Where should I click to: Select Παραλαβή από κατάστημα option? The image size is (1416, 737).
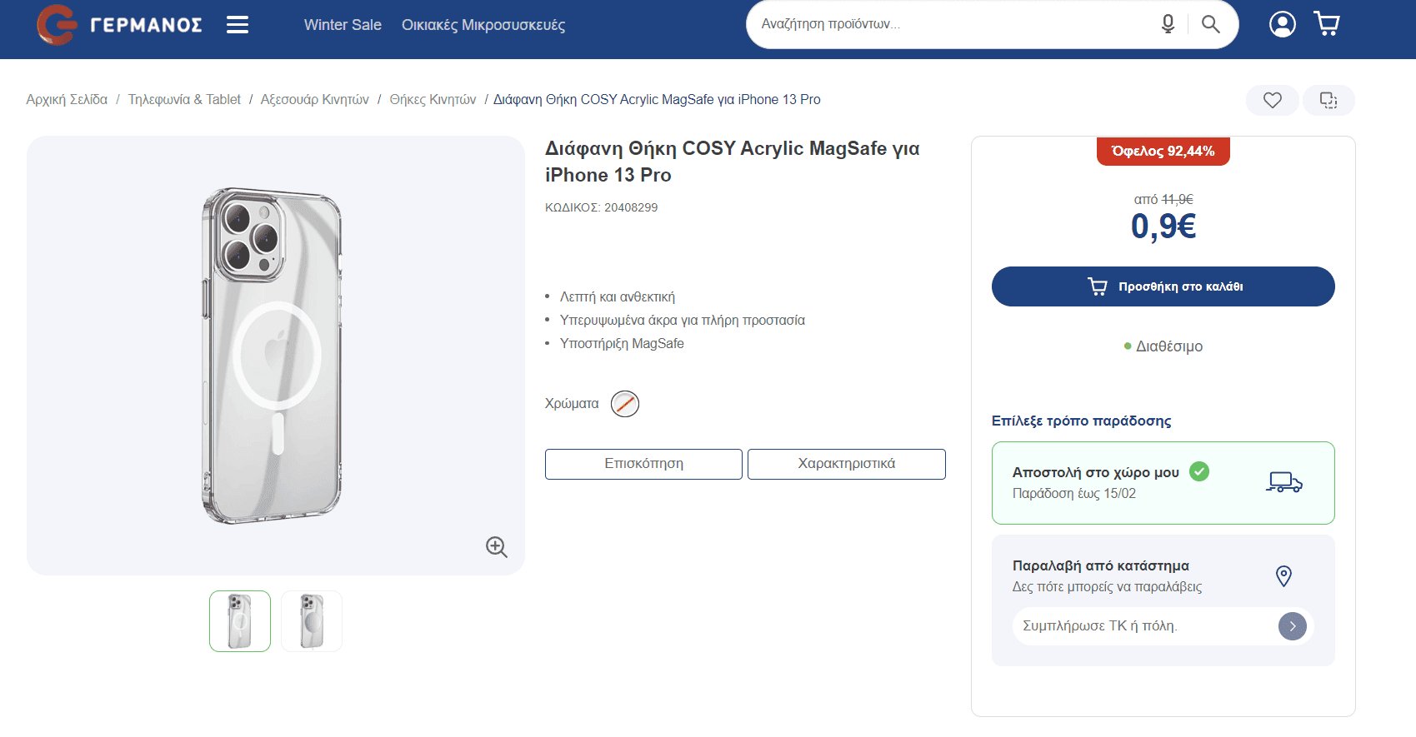click(x=1163, y=600)
